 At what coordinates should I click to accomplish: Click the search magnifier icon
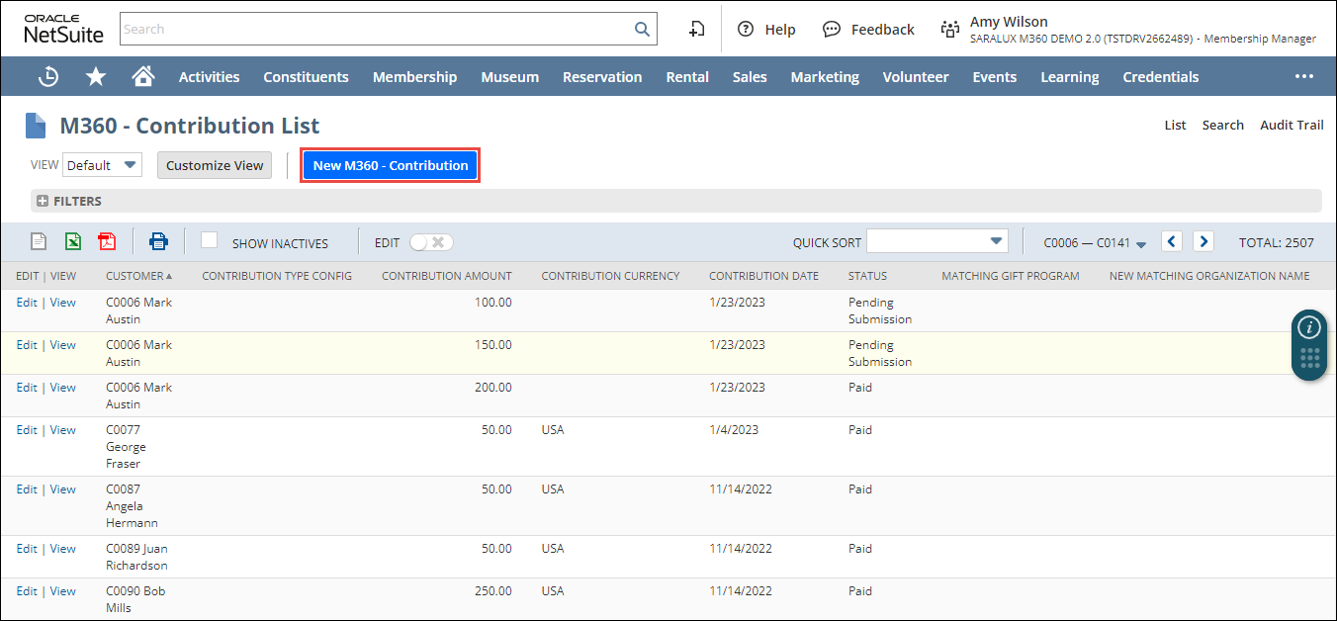(x=642, y=29)
